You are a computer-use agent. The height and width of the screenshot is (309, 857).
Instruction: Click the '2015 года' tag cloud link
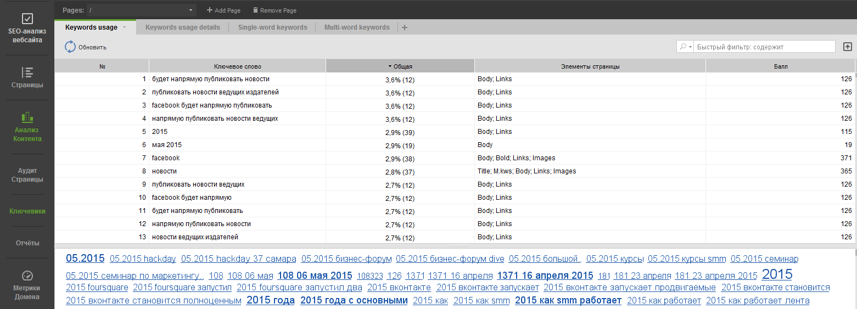tap(270, 300)
